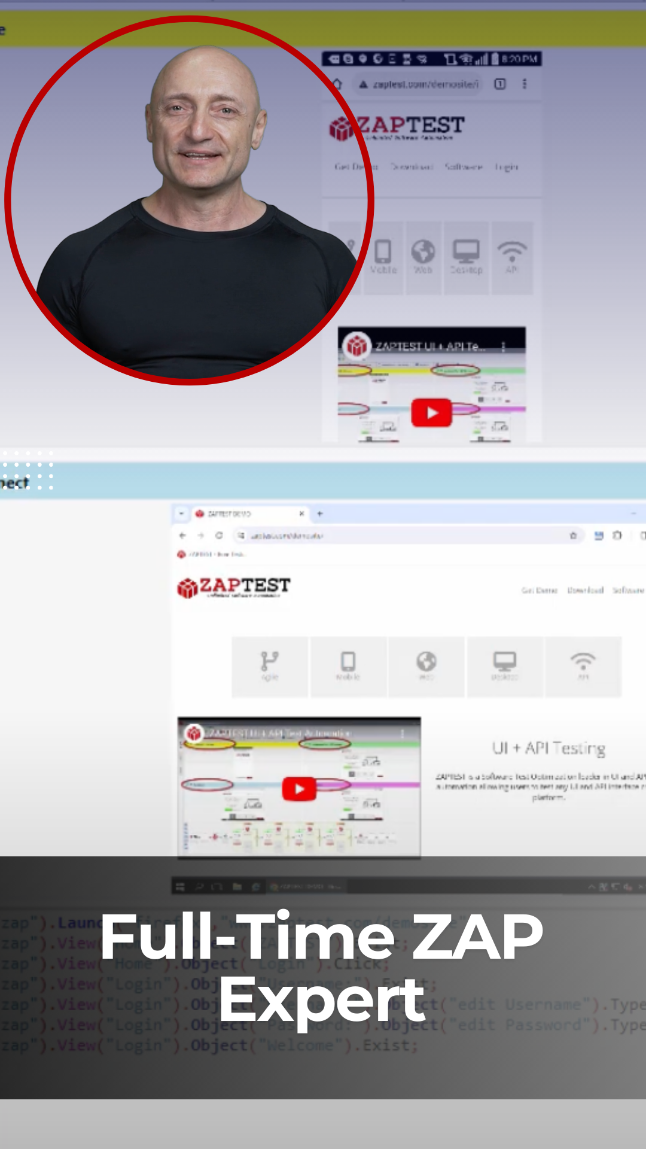Tap the mobile video title ZAPTEST UI + API
Viewport: 646px width, 1149px height.
pos(430,346)
